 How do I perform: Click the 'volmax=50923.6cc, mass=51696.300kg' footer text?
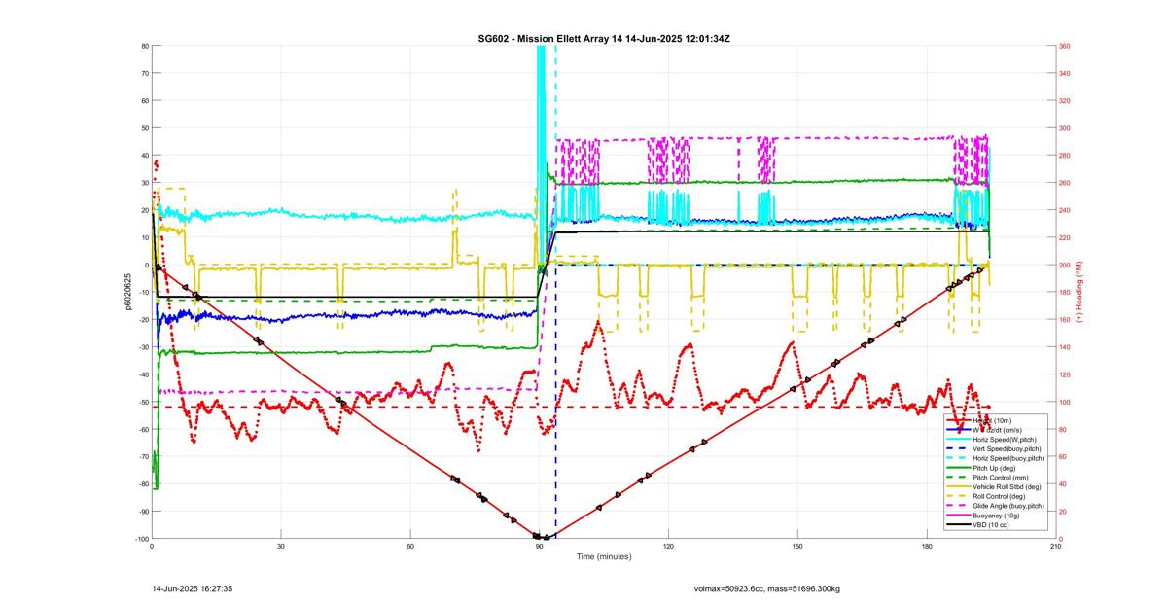click(767, 588)
